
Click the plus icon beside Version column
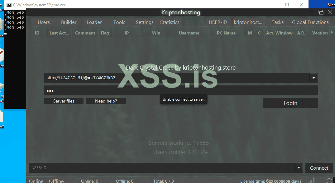(x=332, y=33)
